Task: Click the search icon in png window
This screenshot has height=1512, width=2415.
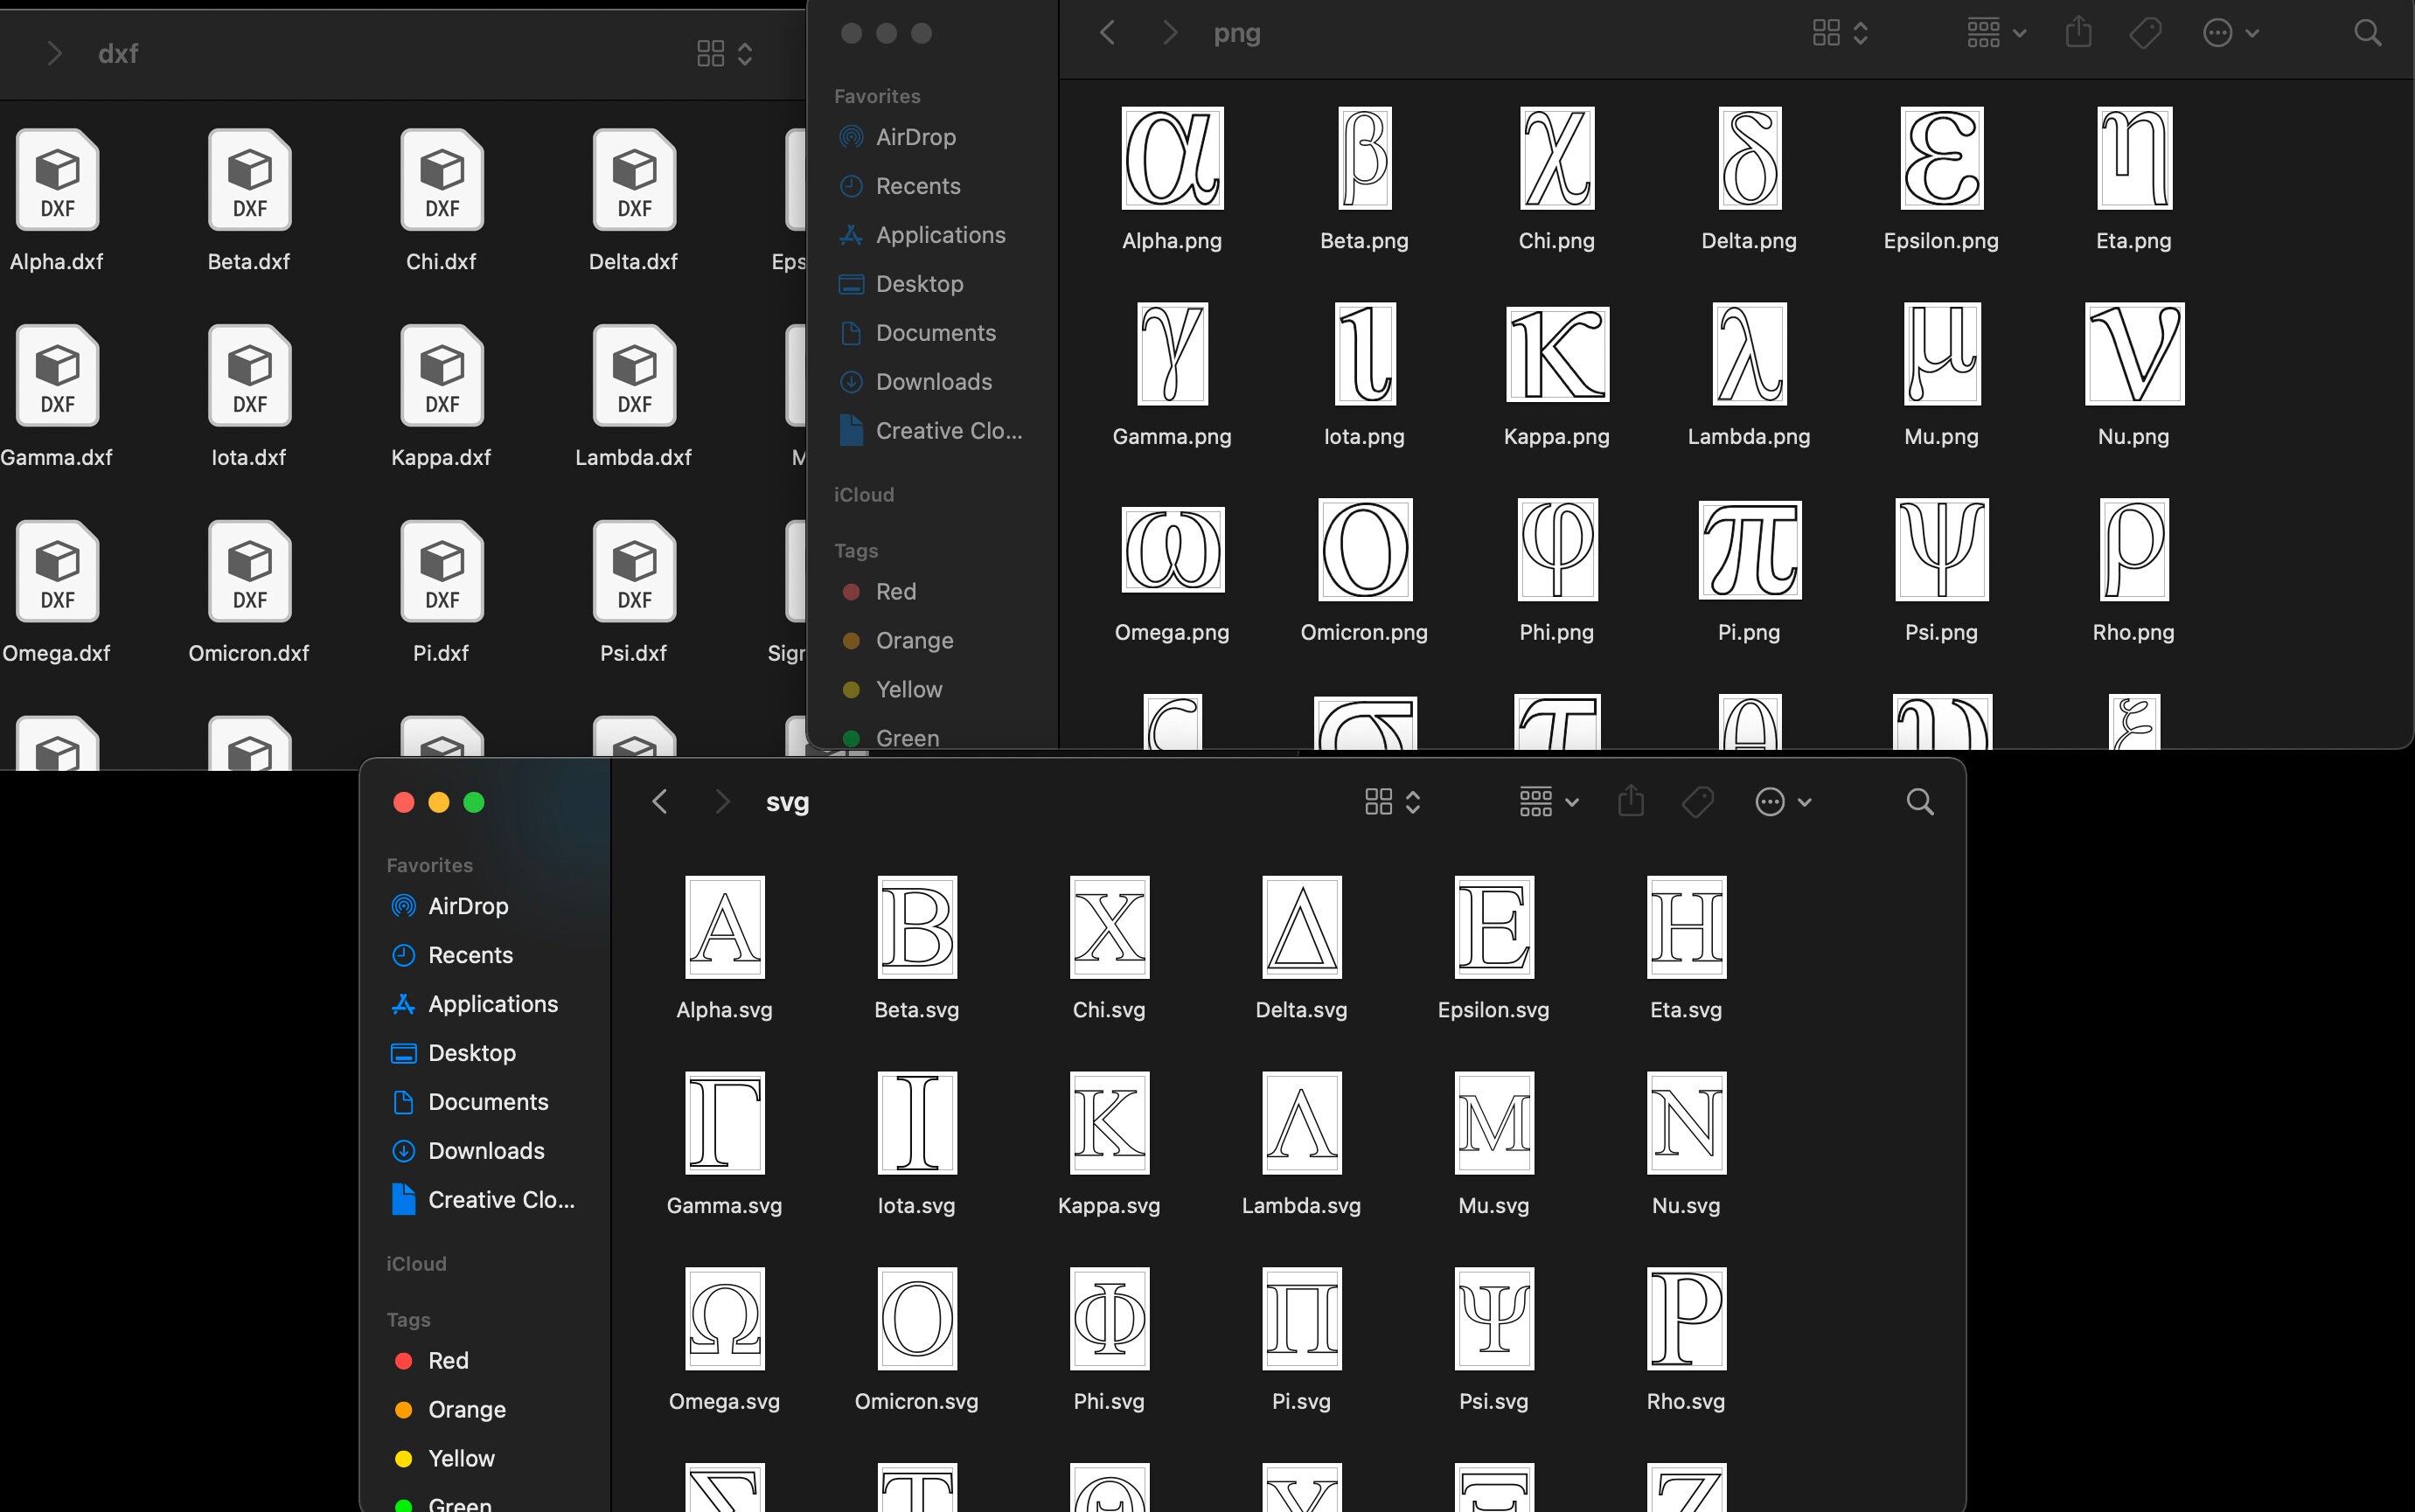Action: click(2367, 33)
